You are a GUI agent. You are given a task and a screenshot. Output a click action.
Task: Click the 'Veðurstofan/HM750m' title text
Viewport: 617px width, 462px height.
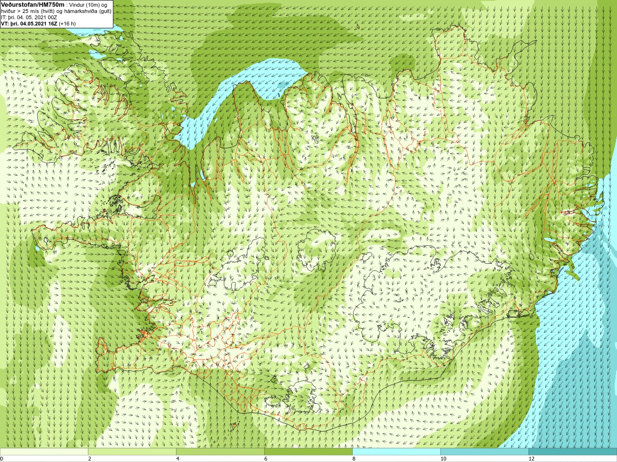(33, 4)
